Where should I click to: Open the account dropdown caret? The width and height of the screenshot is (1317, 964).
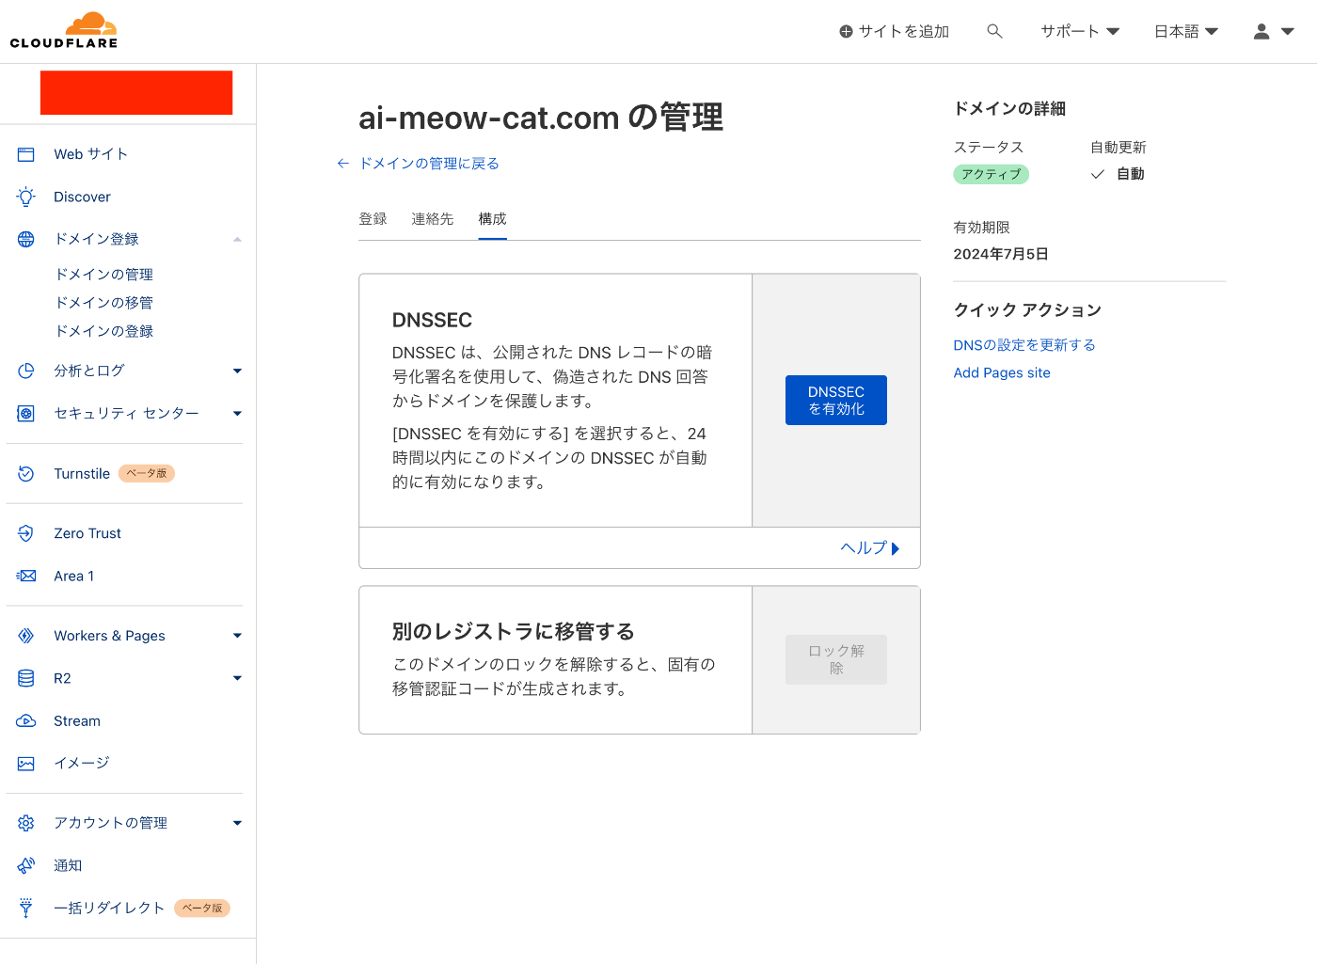pyautogui.click(x=1288, y=31)
